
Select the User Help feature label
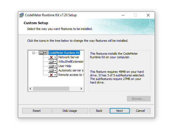[x=65, y=66]
